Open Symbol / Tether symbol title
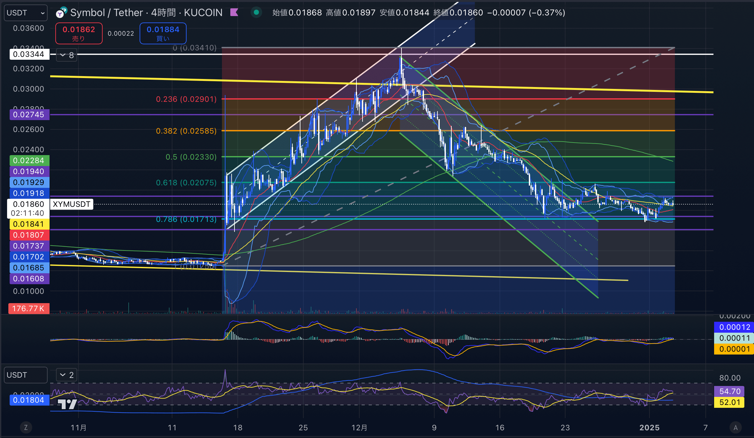 pyautogui.click(x=106, y=13)
